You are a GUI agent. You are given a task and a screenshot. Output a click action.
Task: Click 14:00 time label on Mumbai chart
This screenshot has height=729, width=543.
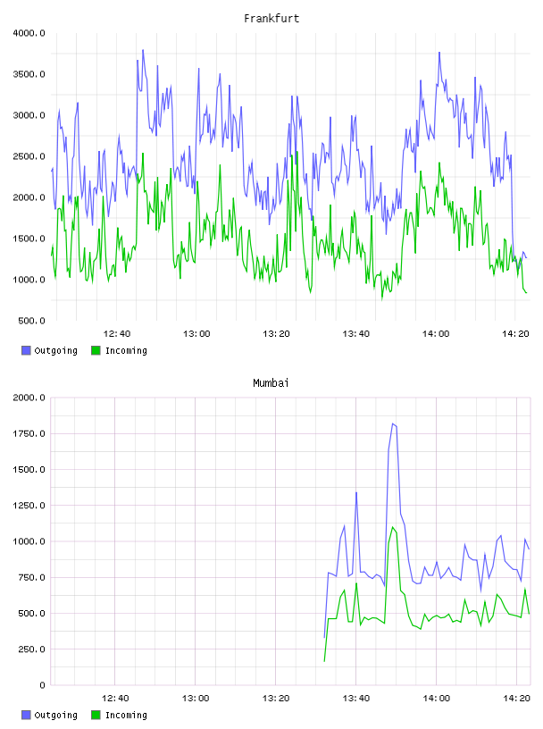tap(437, 699)
